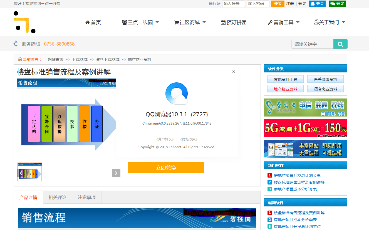Open the 首页 home navigation item
The image size is (369, 230).
(x=93, y=22)
